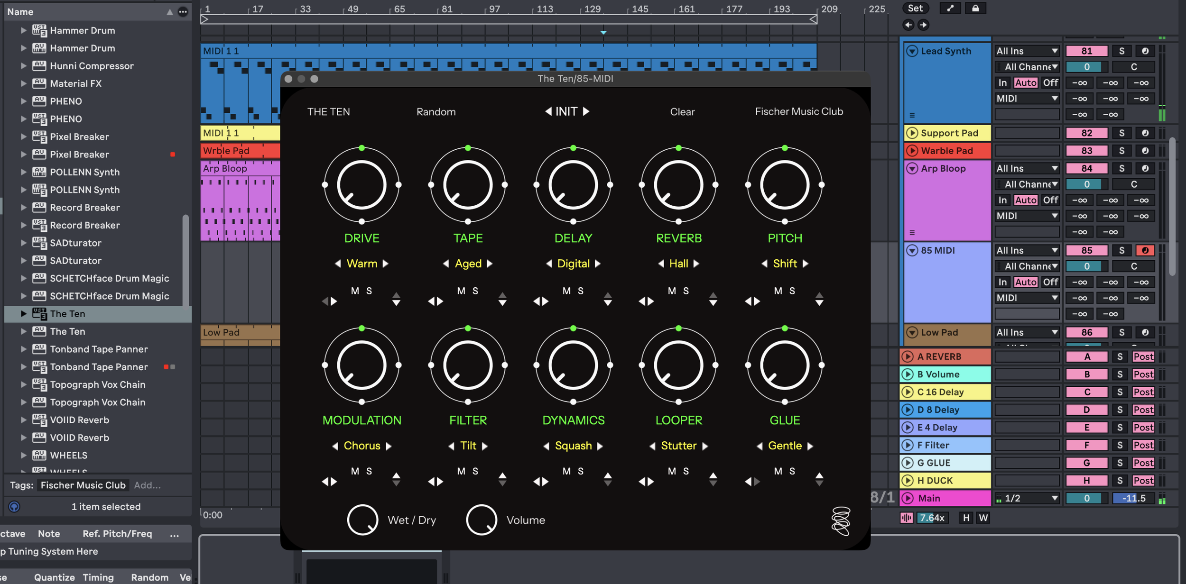Select SADturator first entry in browser
1186x584 pixels.
point(76,243)
